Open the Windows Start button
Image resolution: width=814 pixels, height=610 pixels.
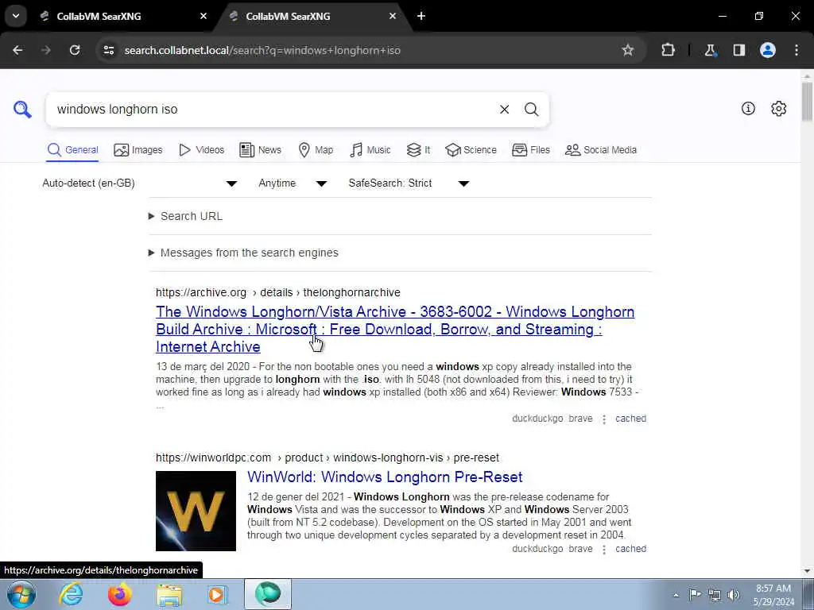[21, 594]
